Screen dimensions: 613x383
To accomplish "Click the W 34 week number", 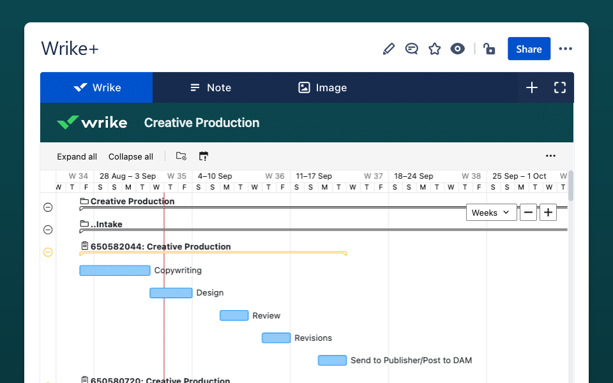I will [79, 176].
